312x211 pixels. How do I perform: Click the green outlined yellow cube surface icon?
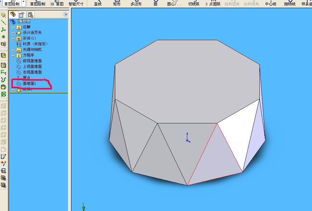point(3,87)
